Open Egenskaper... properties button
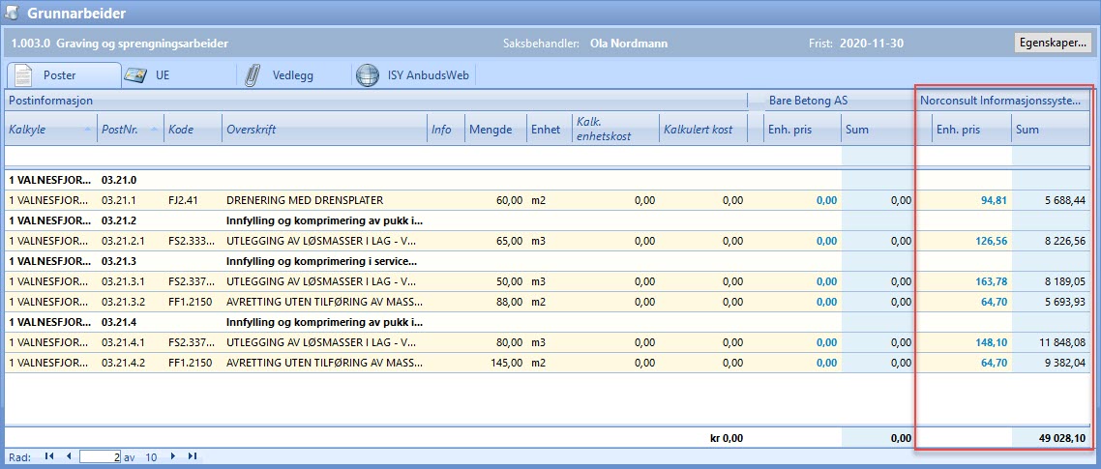 (x=1053, y=43)
